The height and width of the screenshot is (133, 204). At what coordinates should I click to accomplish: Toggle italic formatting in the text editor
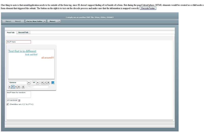coord(45,82)
